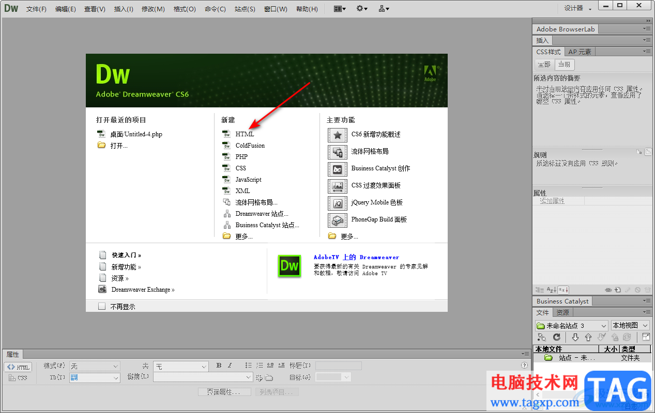Click the synchronize icon in the Files panel
This screenshot has width=655, height=413.
click(627, 337)
